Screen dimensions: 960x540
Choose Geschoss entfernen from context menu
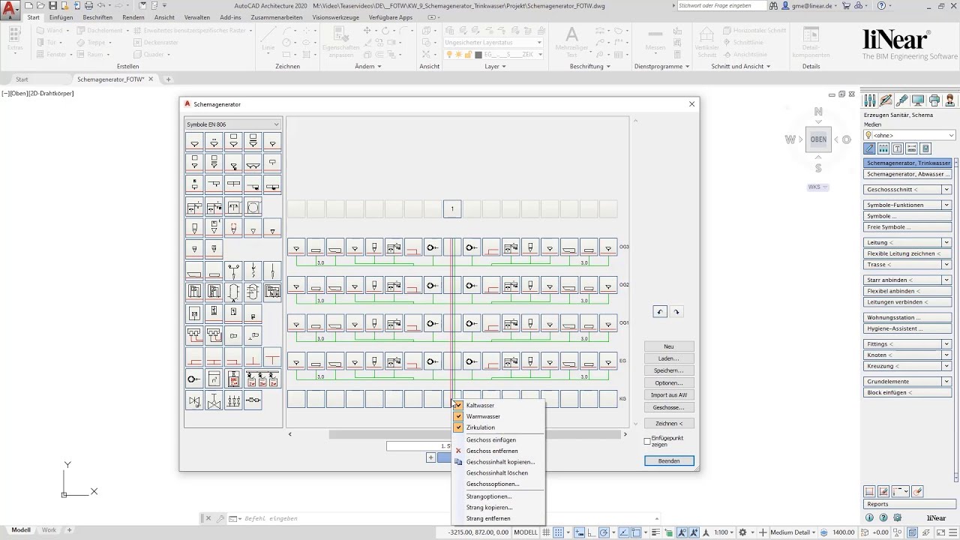click(x=491, y=451)
